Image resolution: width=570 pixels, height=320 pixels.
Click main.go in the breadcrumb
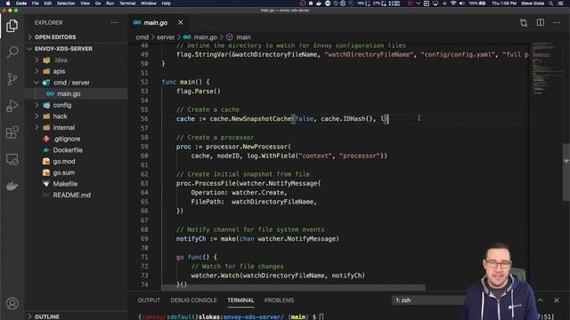(205, 37)
